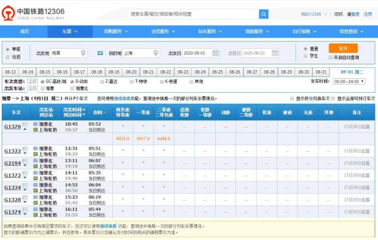Expand price details for G1328
This screenshot has height=240, width=378.
tap(25, 202)
